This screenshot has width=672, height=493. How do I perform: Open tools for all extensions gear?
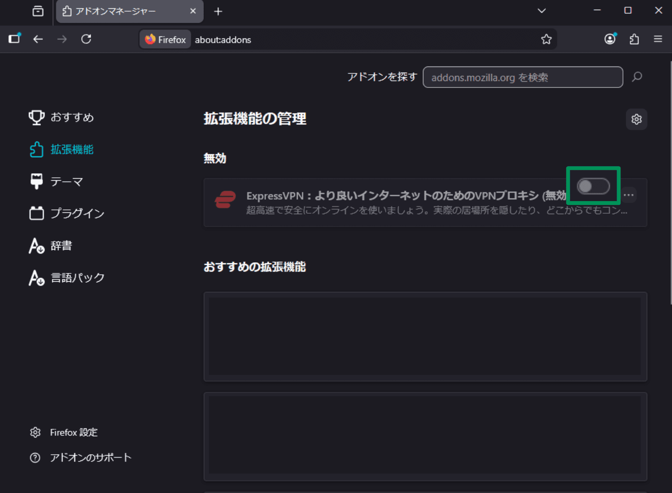click(x=636, y=119)
